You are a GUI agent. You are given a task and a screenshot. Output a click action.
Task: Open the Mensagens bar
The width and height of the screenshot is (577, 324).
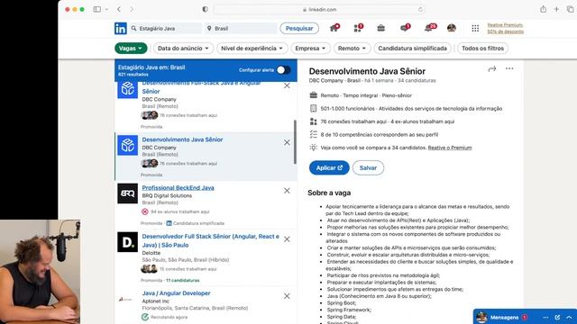click(x=525, y=317)
